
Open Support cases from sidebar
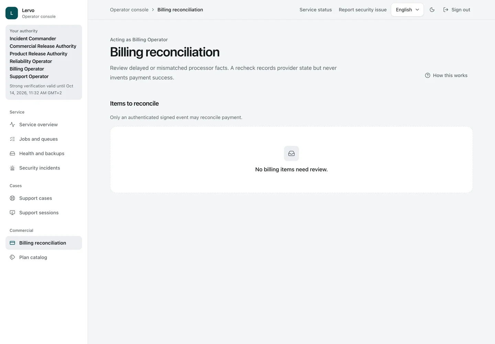44,198
